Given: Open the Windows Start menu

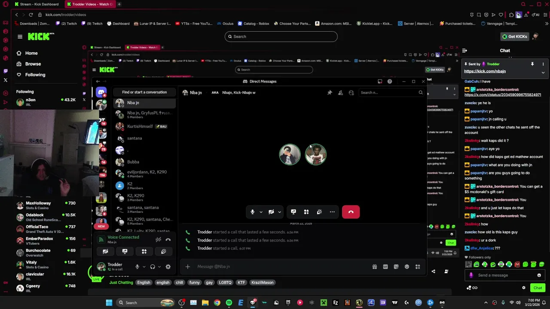Looking at the screenshot, I should [x=109, y=303].
